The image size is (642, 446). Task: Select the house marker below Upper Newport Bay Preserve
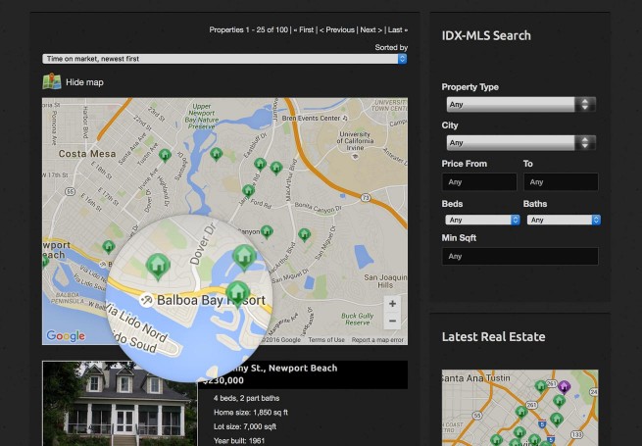click(x=217, y=154)
